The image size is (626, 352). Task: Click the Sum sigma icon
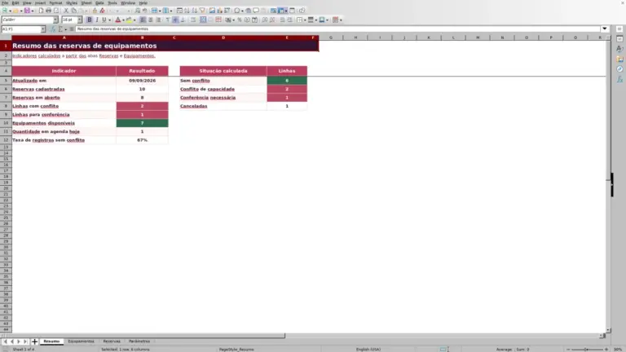(60, 29)
